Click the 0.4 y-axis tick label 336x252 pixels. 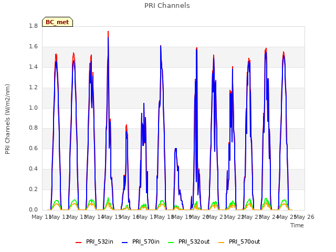(x=33, y=169)
